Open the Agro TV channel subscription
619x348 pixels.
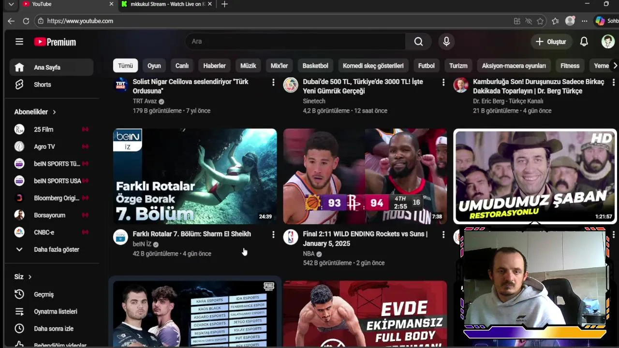pos(51,146)
